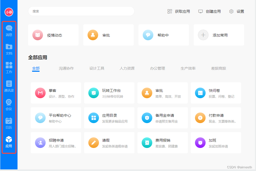Click the 发起各类请假申请 description text

coord(115,146)
